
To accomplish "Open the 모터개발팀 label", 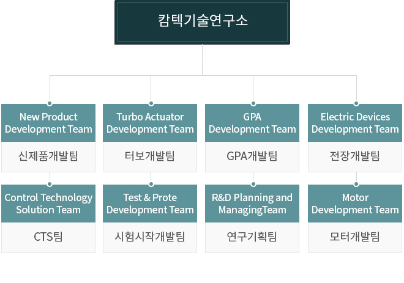I will [355, 237].
